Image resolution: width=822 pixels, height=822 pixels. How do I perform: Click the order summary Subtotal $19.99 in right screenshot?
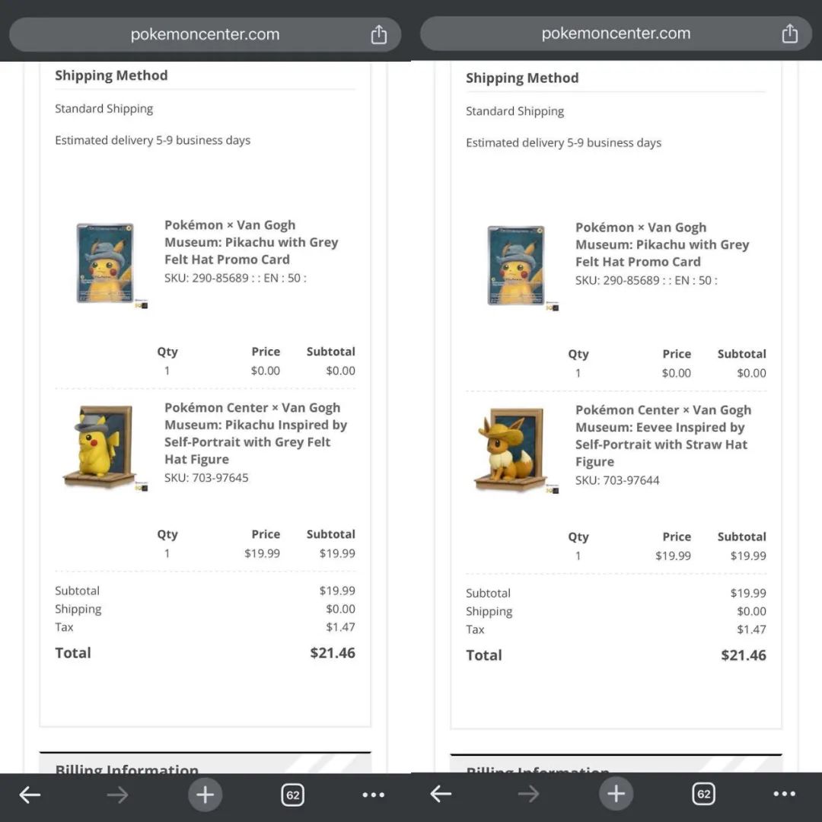click(749, 594)
